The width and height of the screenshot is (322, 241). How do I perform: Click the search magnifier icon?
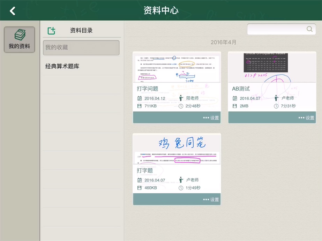pyautogui.click(x=309, y=29)
